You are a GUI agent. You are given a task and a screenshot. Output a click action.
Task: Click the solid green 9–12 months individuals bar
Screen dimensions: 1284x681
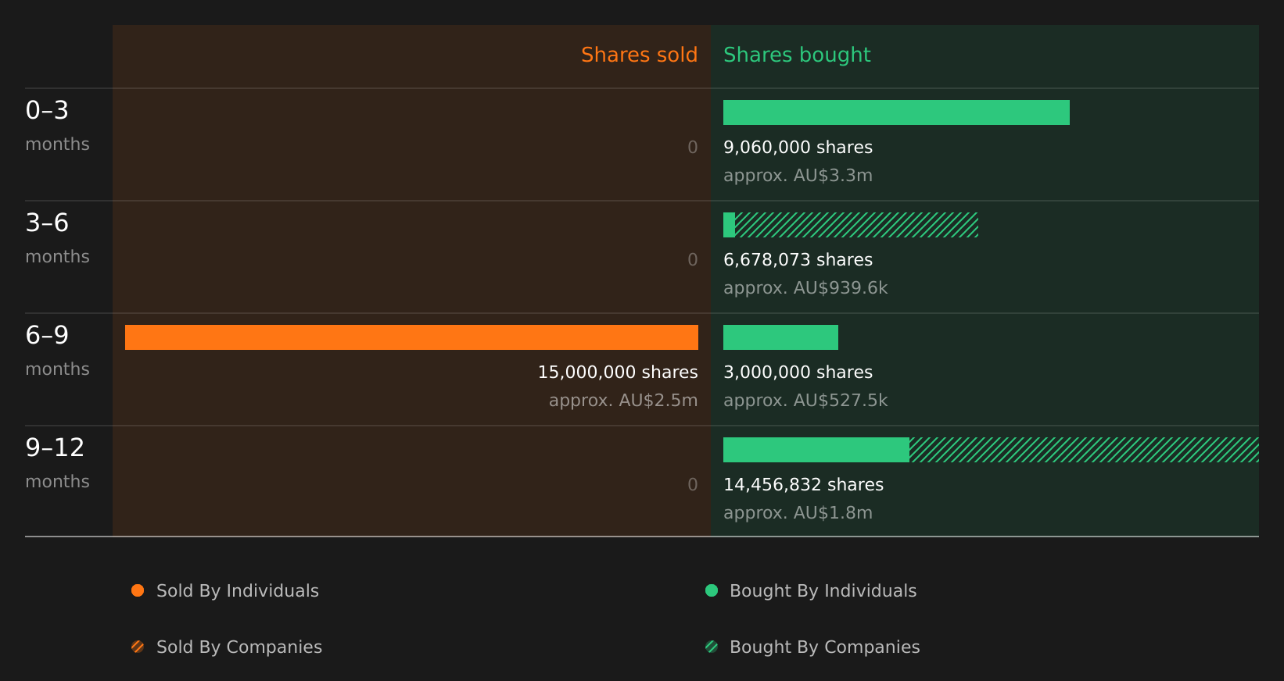pyautogui.click(x=816, y=450)
